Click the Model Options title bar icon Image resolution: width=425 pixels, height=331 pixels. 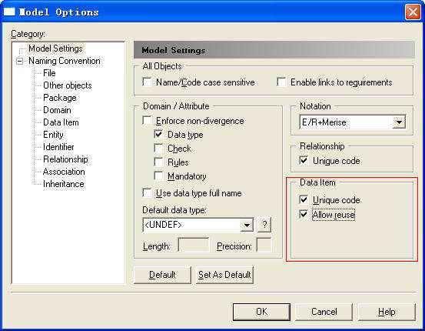9,12
